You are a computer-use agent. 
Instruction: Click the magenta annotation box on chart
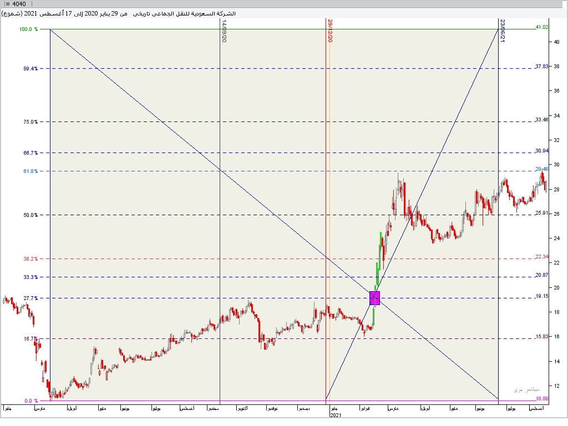click(375, 298)
